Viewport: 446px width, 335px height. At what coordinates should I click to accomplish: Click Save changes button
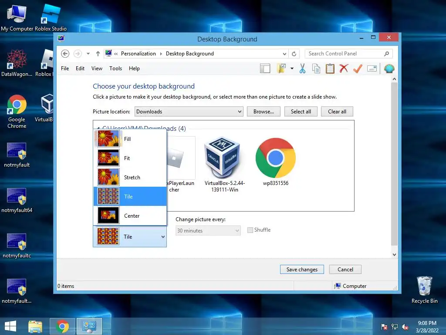(302, 270)
